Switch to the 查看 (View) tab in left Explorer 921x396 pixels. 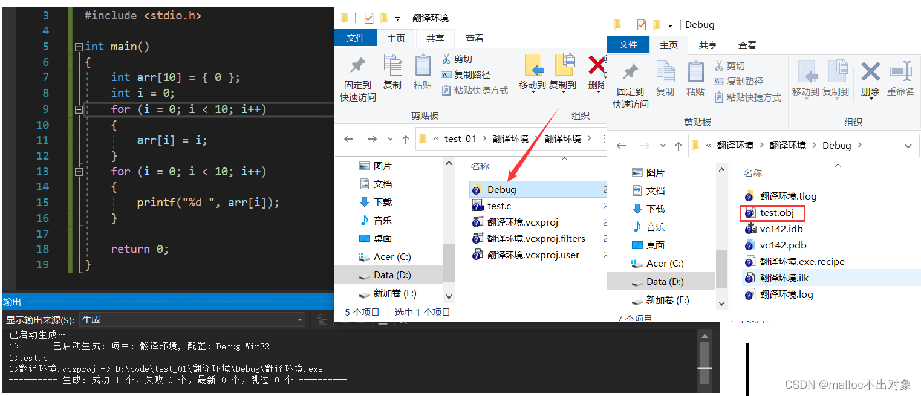(x=474, y=38)
